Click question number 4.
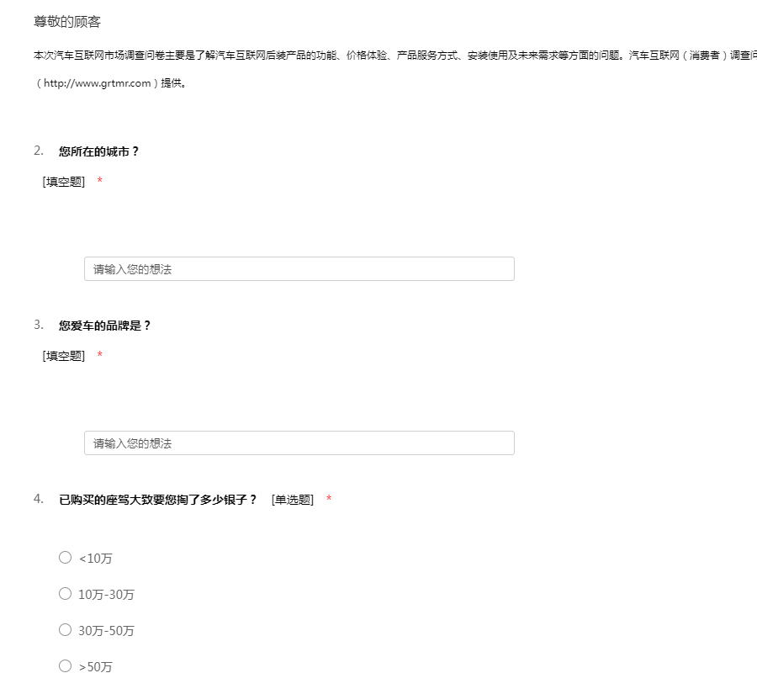This screenshot has width=757, height=673. [x=39, y=499]
